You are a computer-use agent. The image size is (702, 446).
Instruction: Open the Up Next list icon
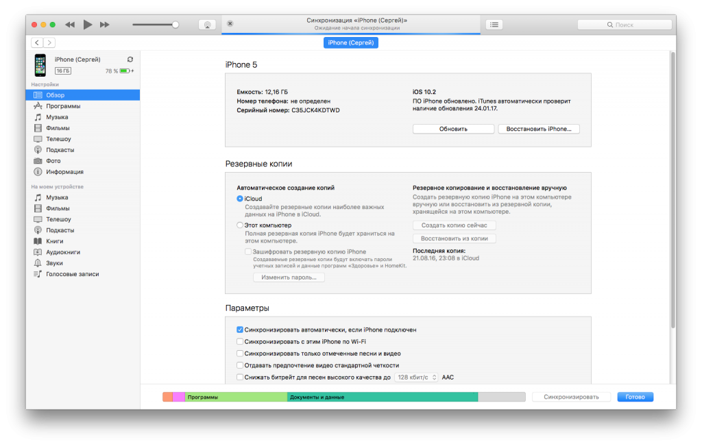tap(494, 25)
